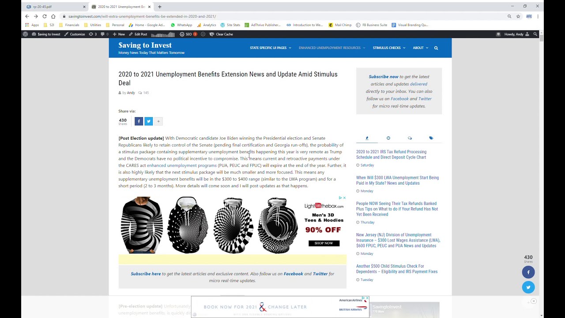Open the Apps grid in bookmarks bar
Viewport: 565px width, 318px height.
point(32,25)
